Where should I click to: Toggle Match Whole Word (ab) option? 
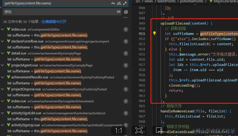tap(119, 3)
